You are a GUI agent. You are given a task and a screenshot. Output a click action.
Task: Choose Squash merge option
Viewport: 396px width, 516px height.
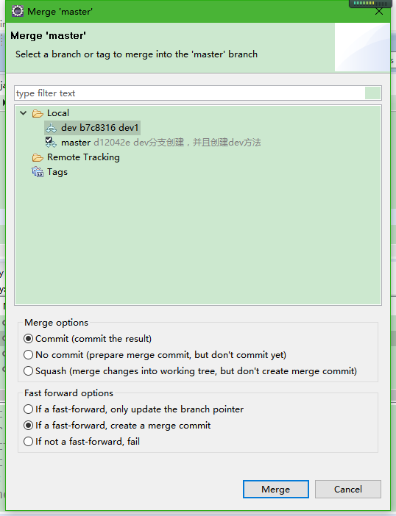tap(190, 371)
